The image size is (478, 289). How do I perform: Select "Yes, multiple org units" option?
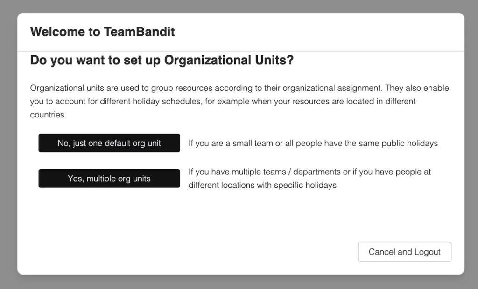pos(109,179)
